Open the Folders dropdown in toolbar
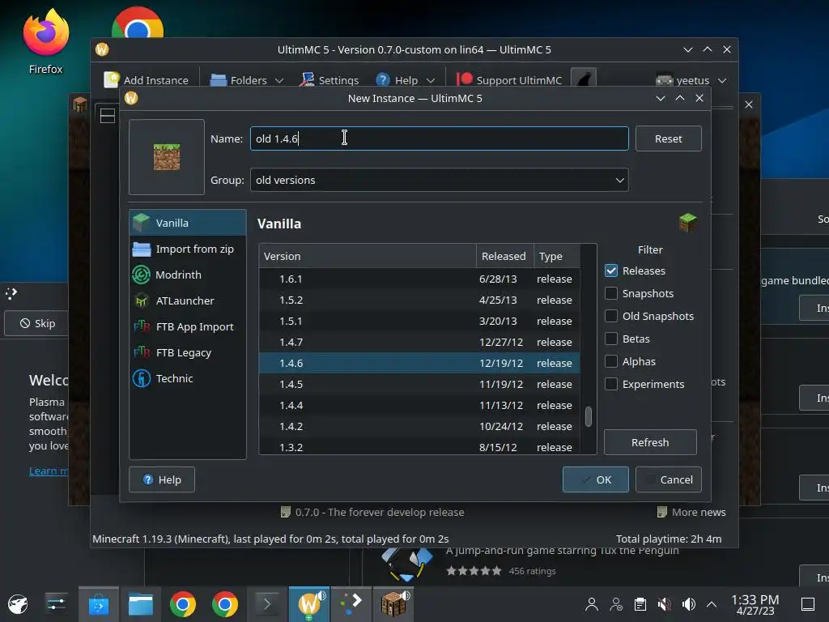Viewport: 829px width, 622px height. (247, 80)
